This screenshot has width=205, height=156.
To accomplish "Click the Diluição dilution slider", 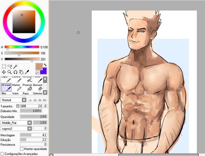I will pos(33,140).
